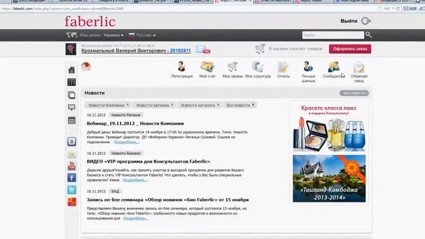
Task: Click the Новости Региона tag label
Action: click(126, 115)
